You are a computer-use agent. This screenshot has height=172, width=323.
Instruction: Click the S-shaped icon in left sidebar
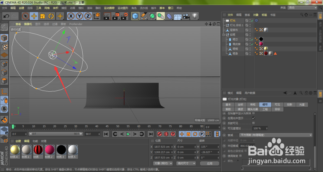(4, 109)
